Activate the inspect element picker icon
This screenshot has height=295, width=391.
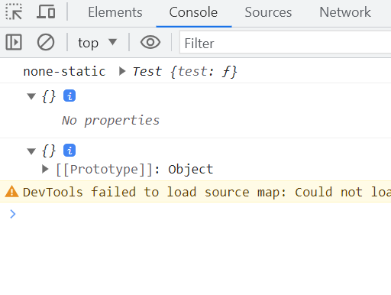[x=14, y=12]
